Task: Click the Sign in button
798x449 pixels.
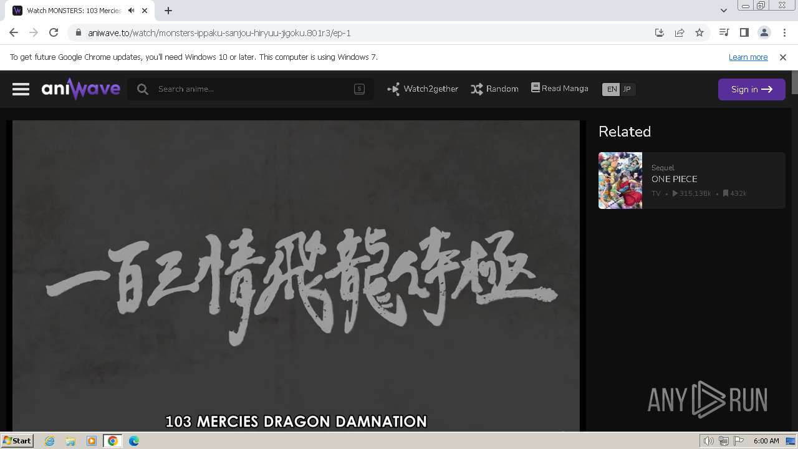Action: click(x=752, y=89)
